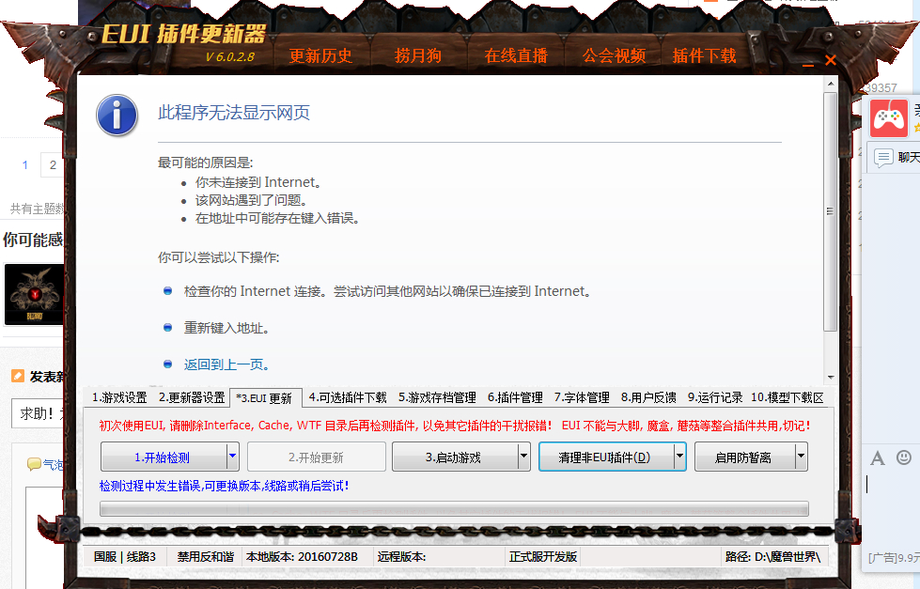This screenshot has height=589, width=920.
Task: Switch to the 6.插件管理 tab
Action: click(x=515, y=397)
